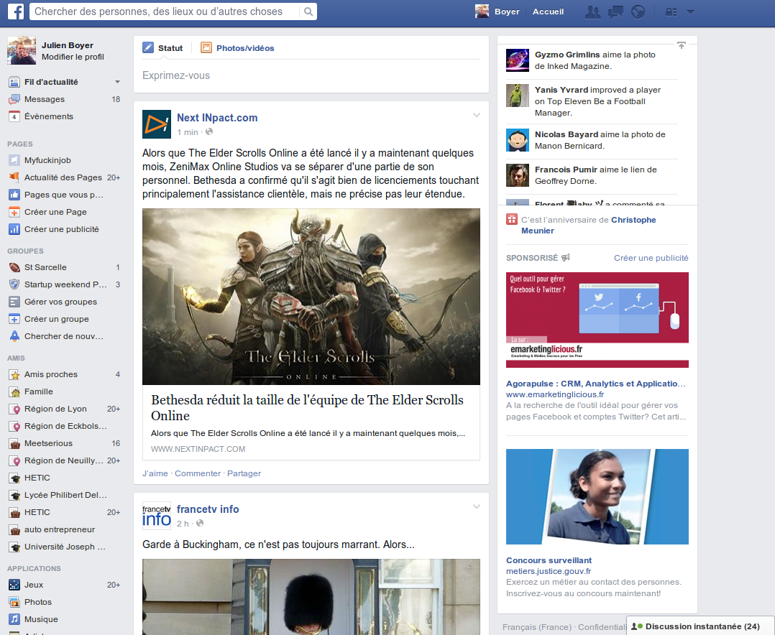Click emarketinglicious sponsored ad image

[x=597, y=320]
